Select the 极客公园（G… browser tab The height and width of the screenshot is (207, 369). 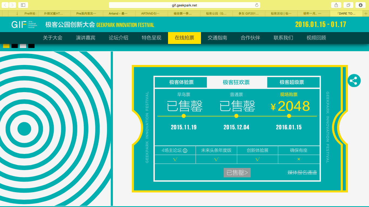tap(217, 13)
